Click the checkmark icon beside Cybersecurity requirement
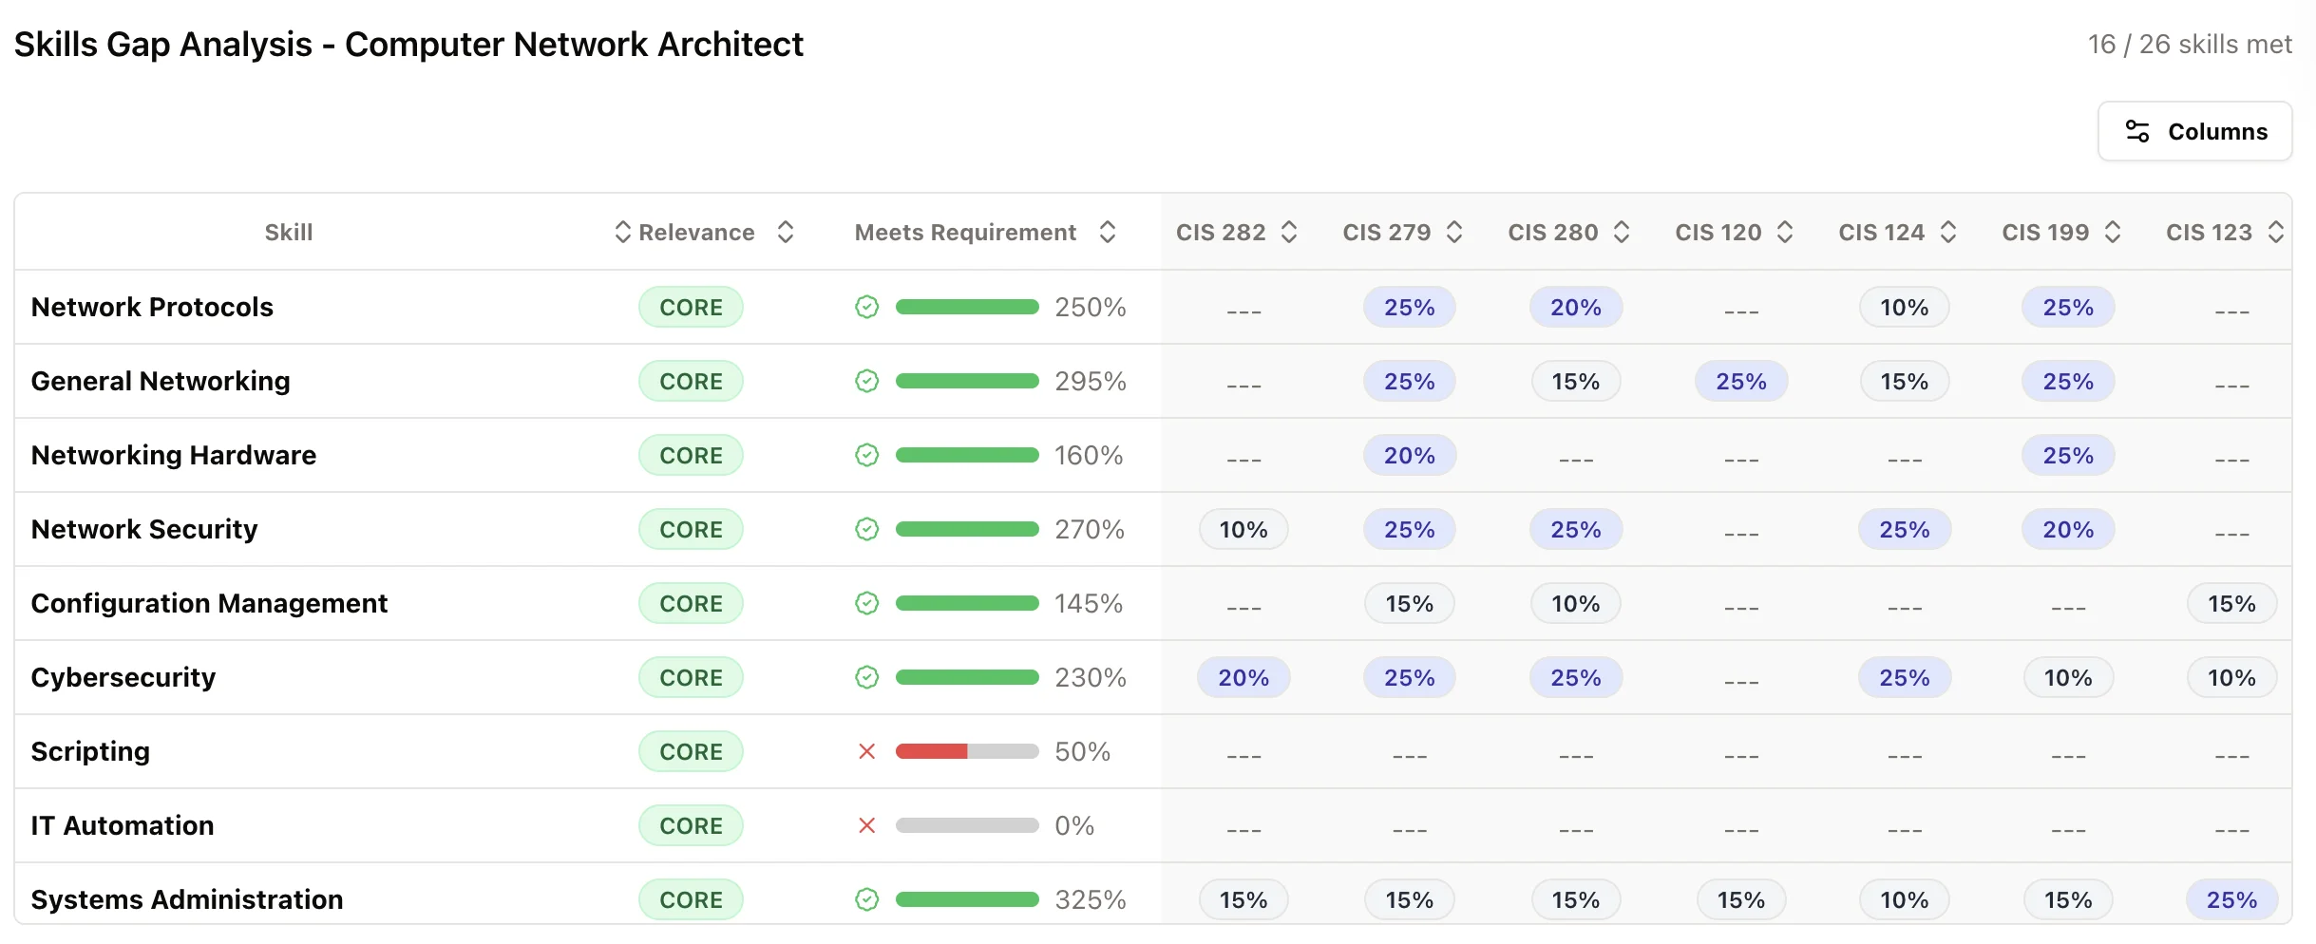 coord(867,677)
